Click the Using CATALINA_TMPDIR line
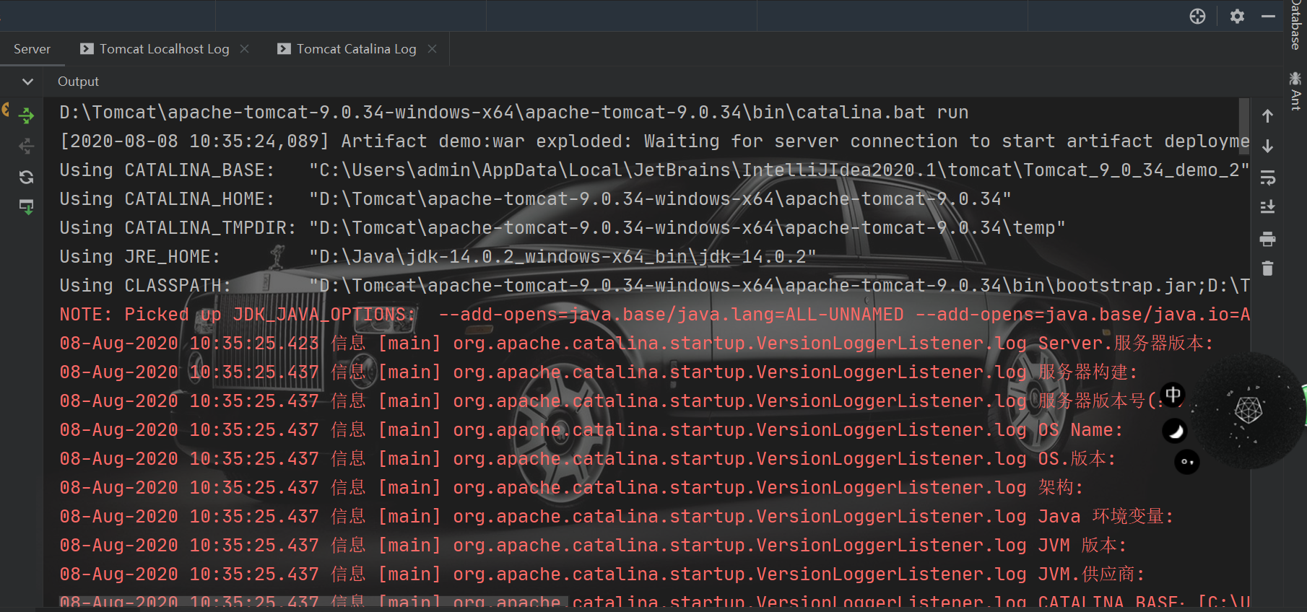1307x612 pixels. [x=563, y=228]
